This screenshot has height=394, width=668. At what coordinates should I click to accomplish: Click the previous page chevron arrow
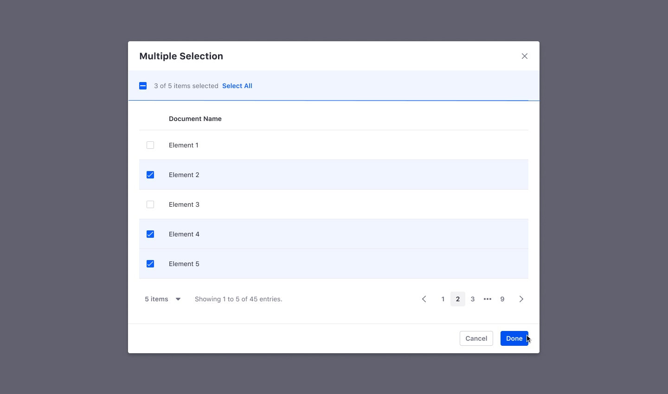(424, 299)
